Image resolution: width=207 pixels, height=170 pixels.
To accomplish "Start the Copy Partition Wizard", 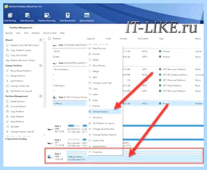I will pos(19,50).
